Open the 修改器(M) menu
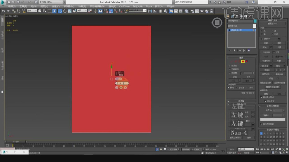The height and width of the screenshot is (162, 289). point(69,6)
